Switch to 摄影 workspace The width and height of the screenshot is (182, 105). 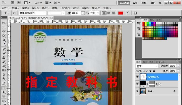153,3
